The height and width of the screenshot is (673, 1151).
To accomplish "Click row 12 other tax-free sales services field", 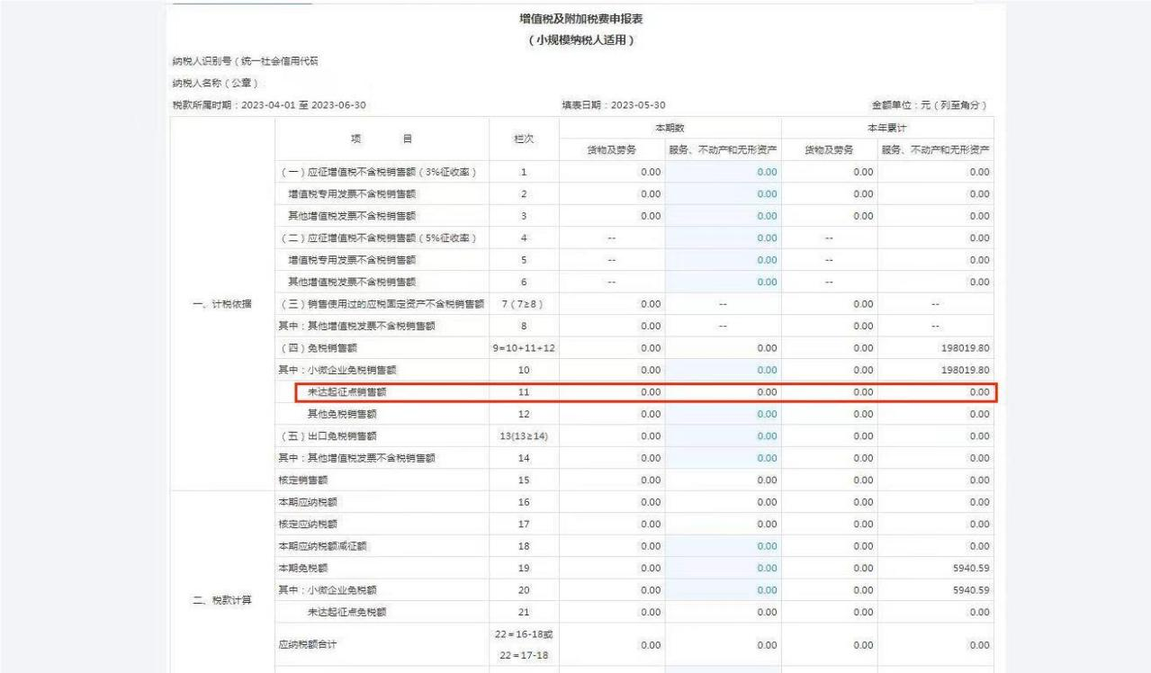I will (x=723, y=414).
